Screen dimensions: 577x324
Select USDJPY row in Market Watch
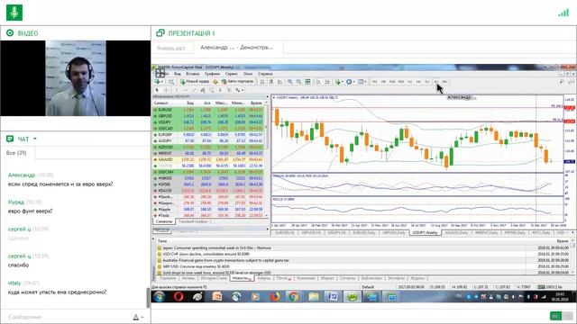(x=208, y=122)
